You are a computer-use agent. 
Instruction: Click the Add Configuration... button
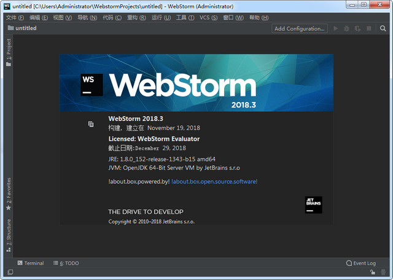[x=300, y=29]
